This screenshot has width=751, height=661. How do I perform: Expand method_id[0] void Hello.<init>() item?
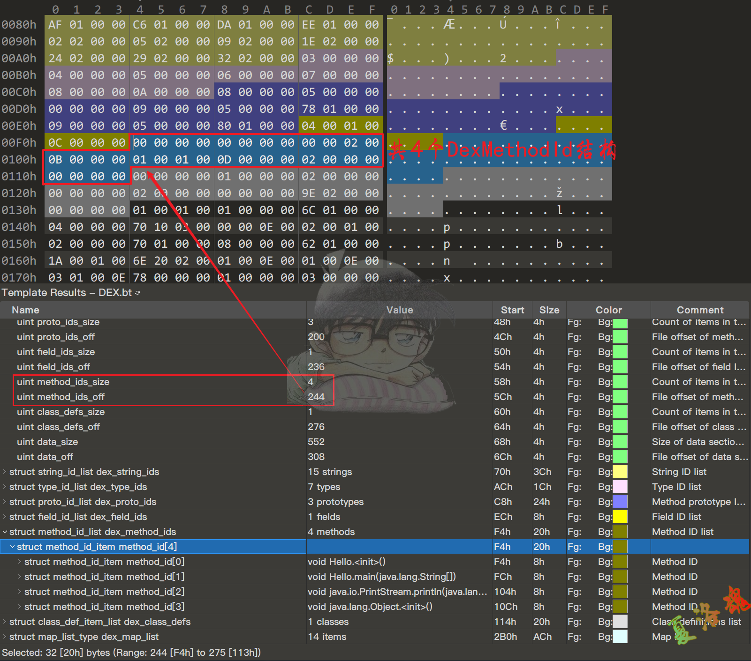click(x=20, y=562)
